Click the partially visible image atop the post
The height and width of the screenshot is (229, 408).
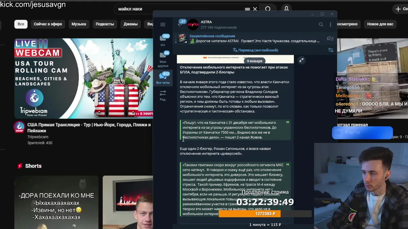(x=235, y=59)
